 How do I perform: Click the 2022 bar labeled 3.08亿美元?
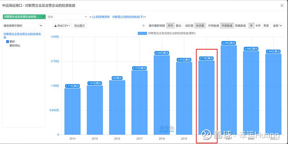click(x=251, y=93)
